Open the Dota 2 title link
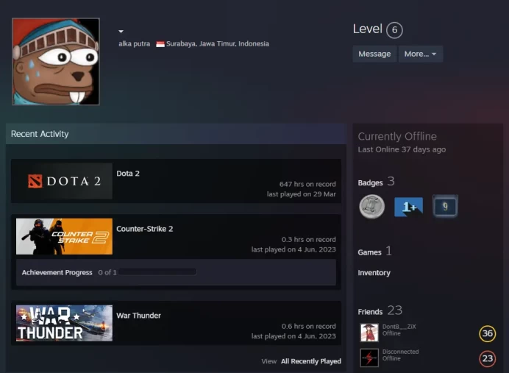The height and width of the screenshot is (373, 509). pos(128,174)
